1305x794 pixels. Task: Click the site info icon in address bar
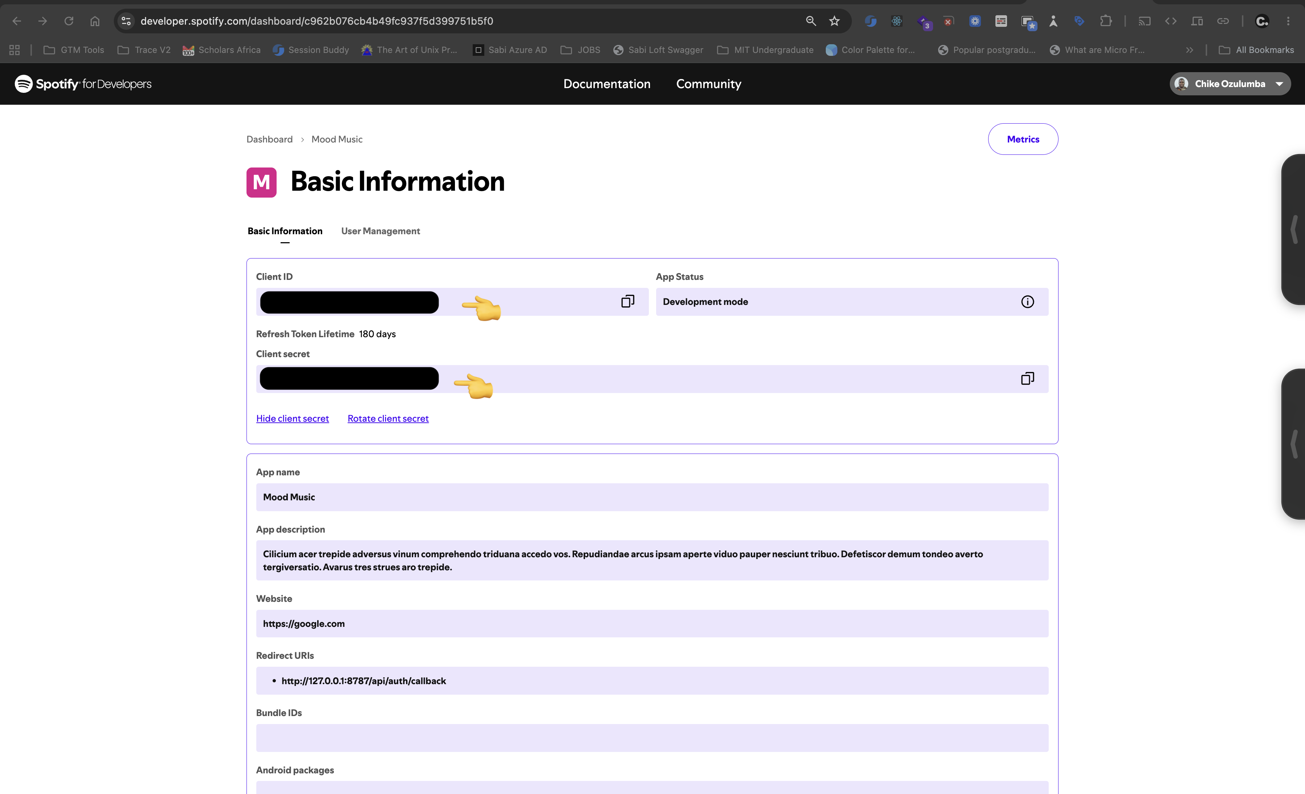[126, 21]
